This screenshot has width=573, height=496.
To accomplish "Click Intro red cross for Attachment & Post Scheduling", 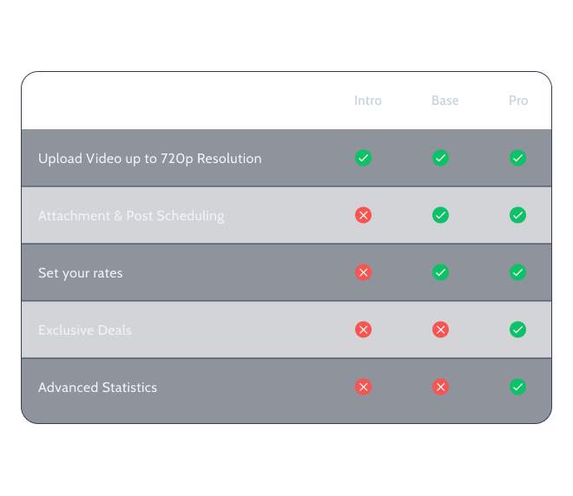I will point(363,215).
